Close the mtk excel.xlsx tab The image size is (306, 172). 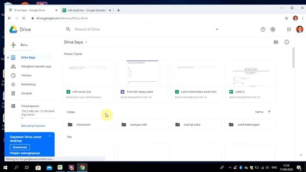[x=110, y=11]
